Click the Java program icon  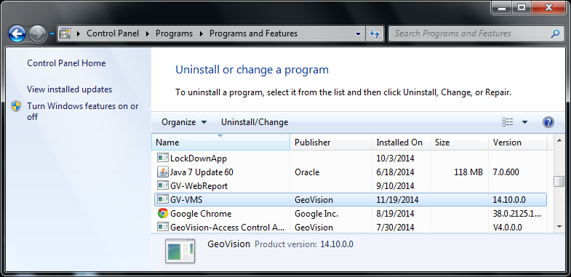pos(162,172)
